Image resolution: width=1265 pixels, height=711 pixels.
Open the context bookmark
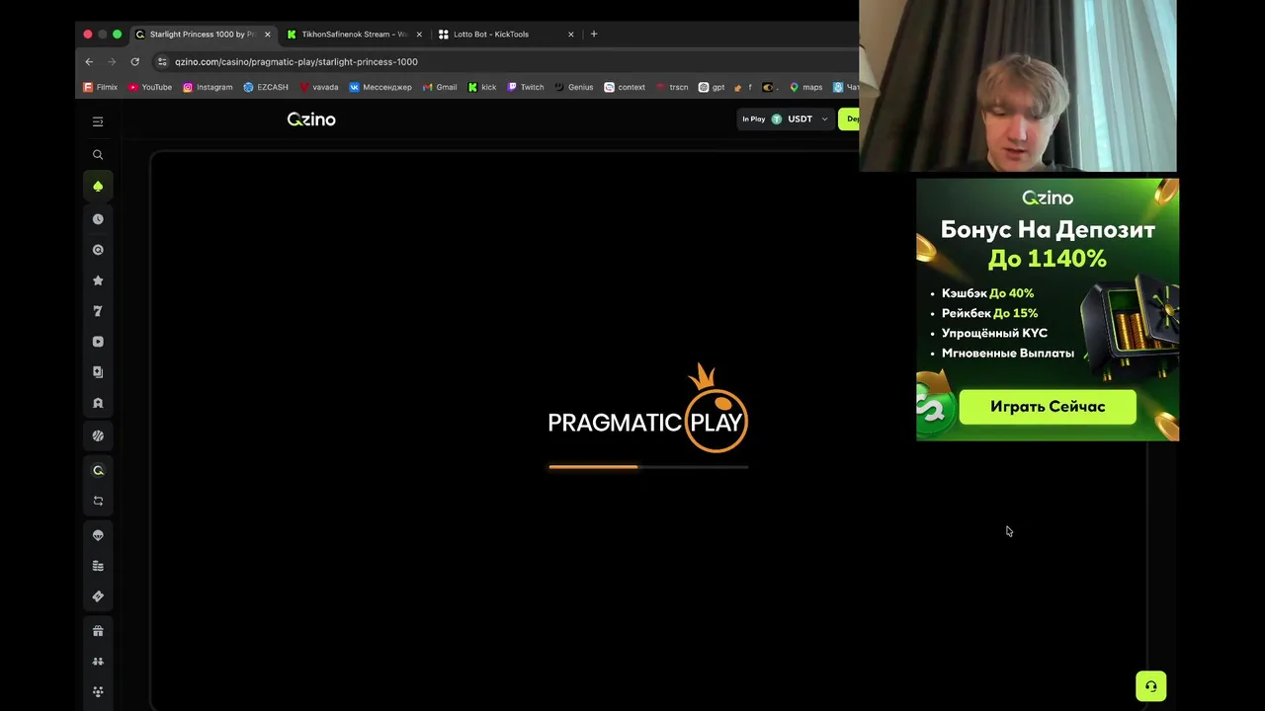[x=625, y=87]
